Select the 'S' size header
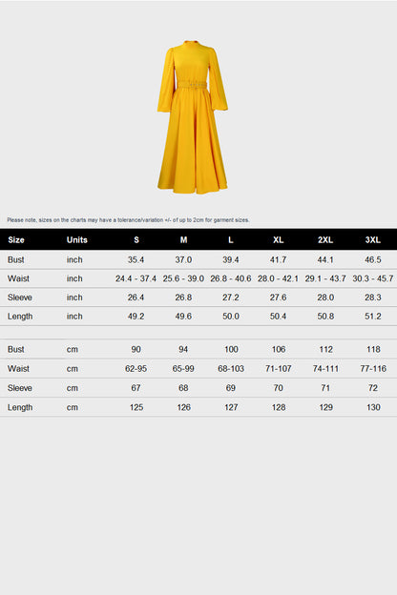Image resolution: width=397 pixels, height=595 pixels. [136, 240]
